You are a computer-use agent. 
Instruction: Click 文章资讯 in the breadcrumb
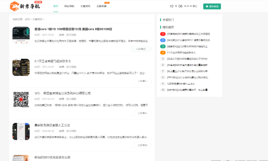pyautogui.click(x=37, y=19)
